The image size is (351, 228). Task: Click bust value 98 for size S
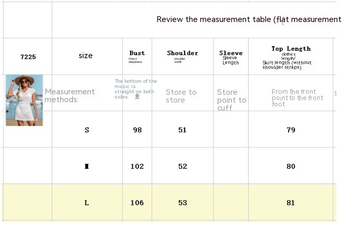pos(137,130)
